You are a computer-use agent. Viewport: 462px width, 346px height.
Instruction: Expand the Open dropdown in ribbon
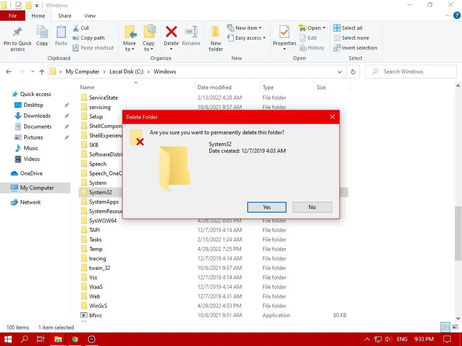312,28
